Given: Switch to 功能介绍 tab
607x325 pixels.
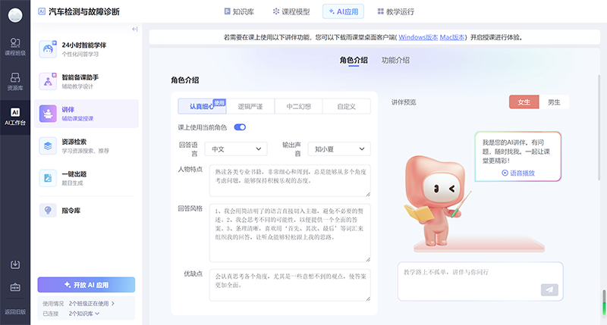Looking at the screenshot, I should click(x=395, y=60).
